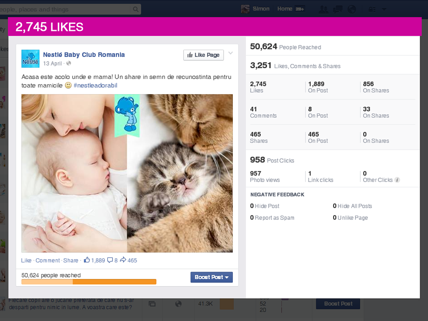Click the '2,745 Likes' stat

[258, 87]
